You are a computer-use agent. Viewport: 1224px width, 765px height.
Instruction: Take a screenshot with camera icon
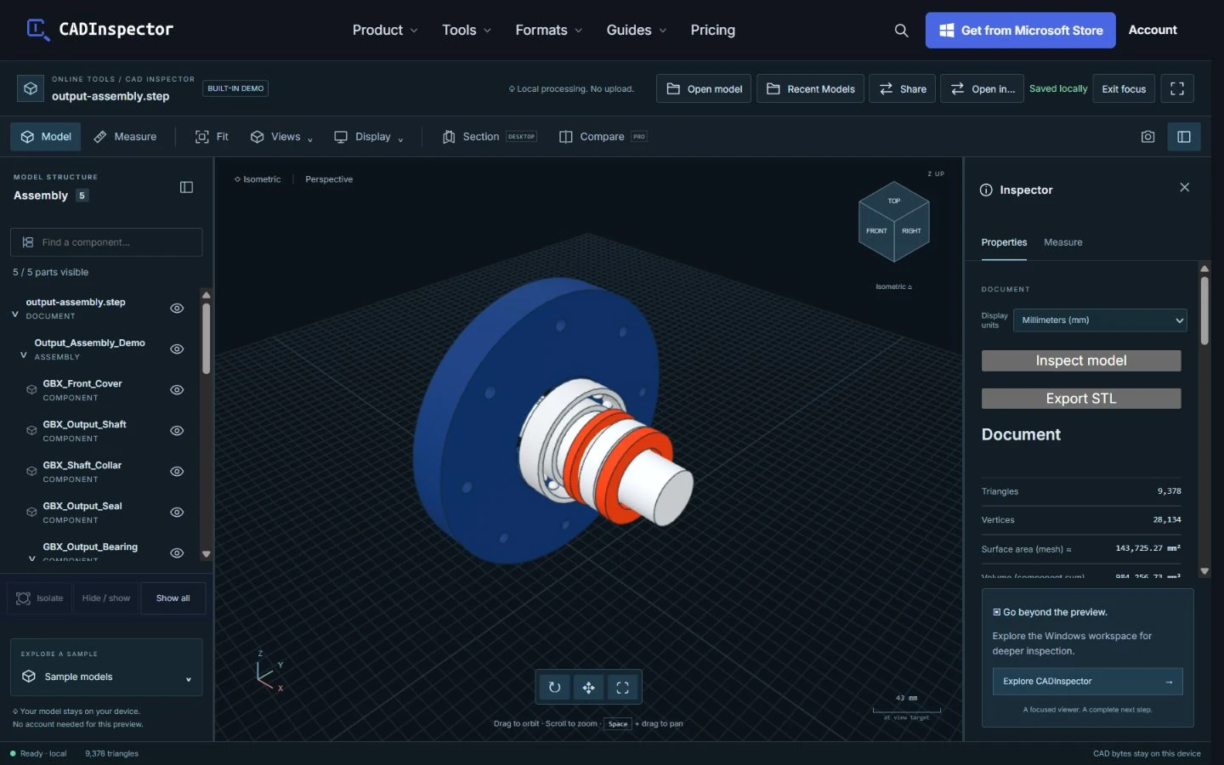click(x=1147, y=137)
